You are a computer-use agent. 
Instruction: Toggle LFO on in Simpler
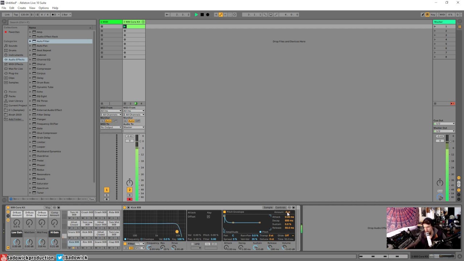click(x=192, y=244)
